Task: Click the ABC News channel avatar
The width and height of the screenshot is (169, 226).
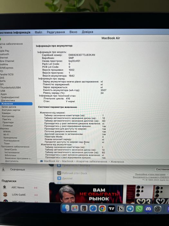Action: pyautogui.click(x=5, y=187)
